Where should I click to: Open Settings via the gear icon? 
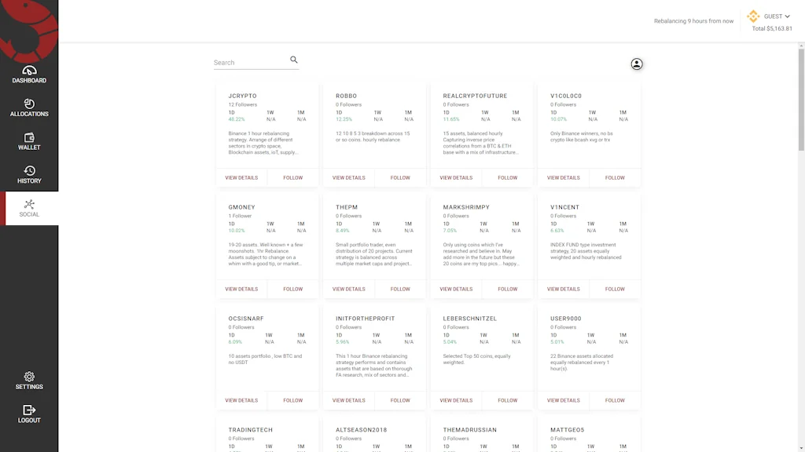[29, 377]
